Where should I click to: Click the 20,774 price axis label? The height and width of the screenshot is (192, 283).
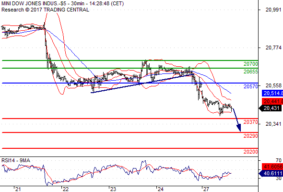pyautogui.click(x=273, y=48)
